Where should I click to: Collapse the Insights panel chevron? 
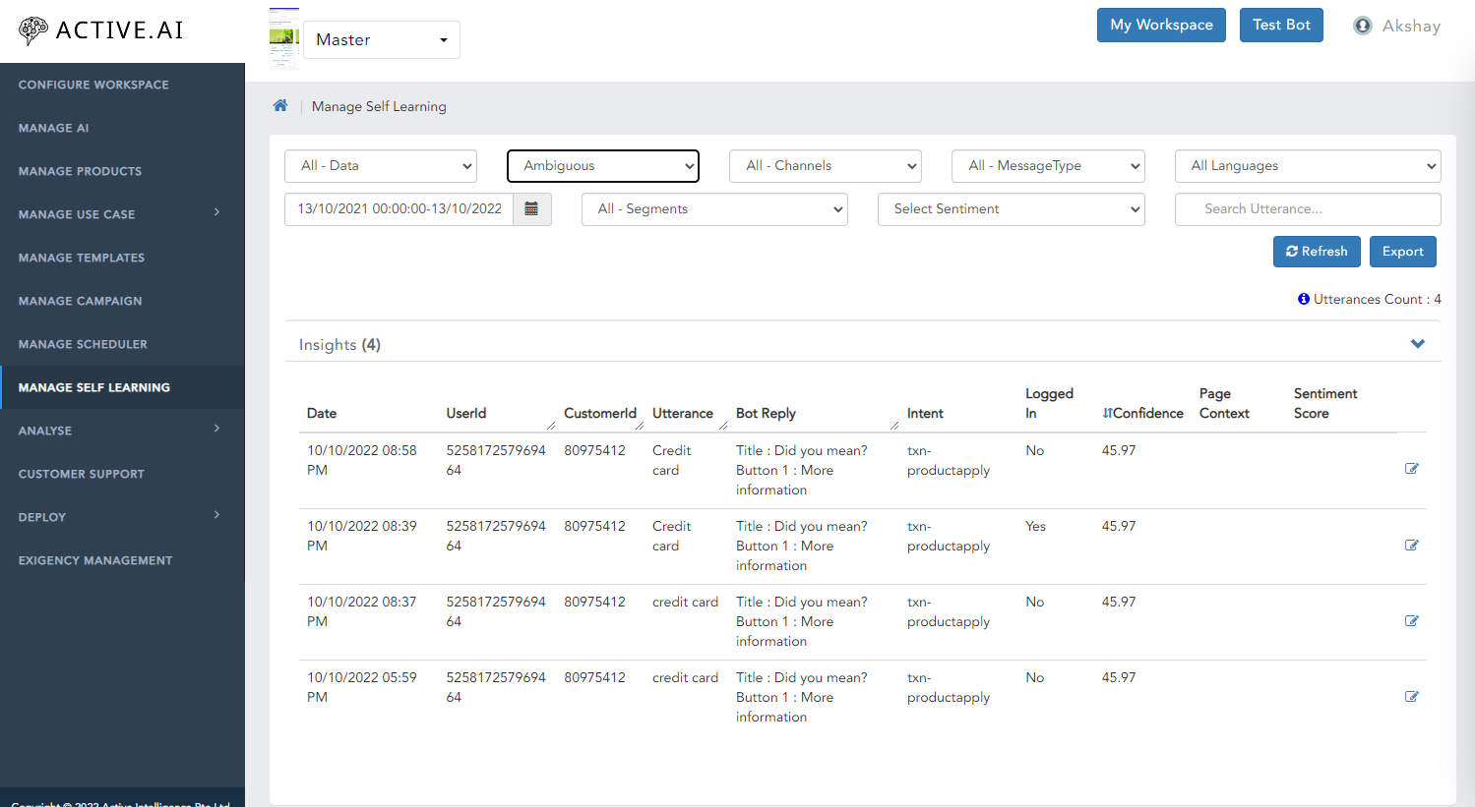tap(1418, 344)
